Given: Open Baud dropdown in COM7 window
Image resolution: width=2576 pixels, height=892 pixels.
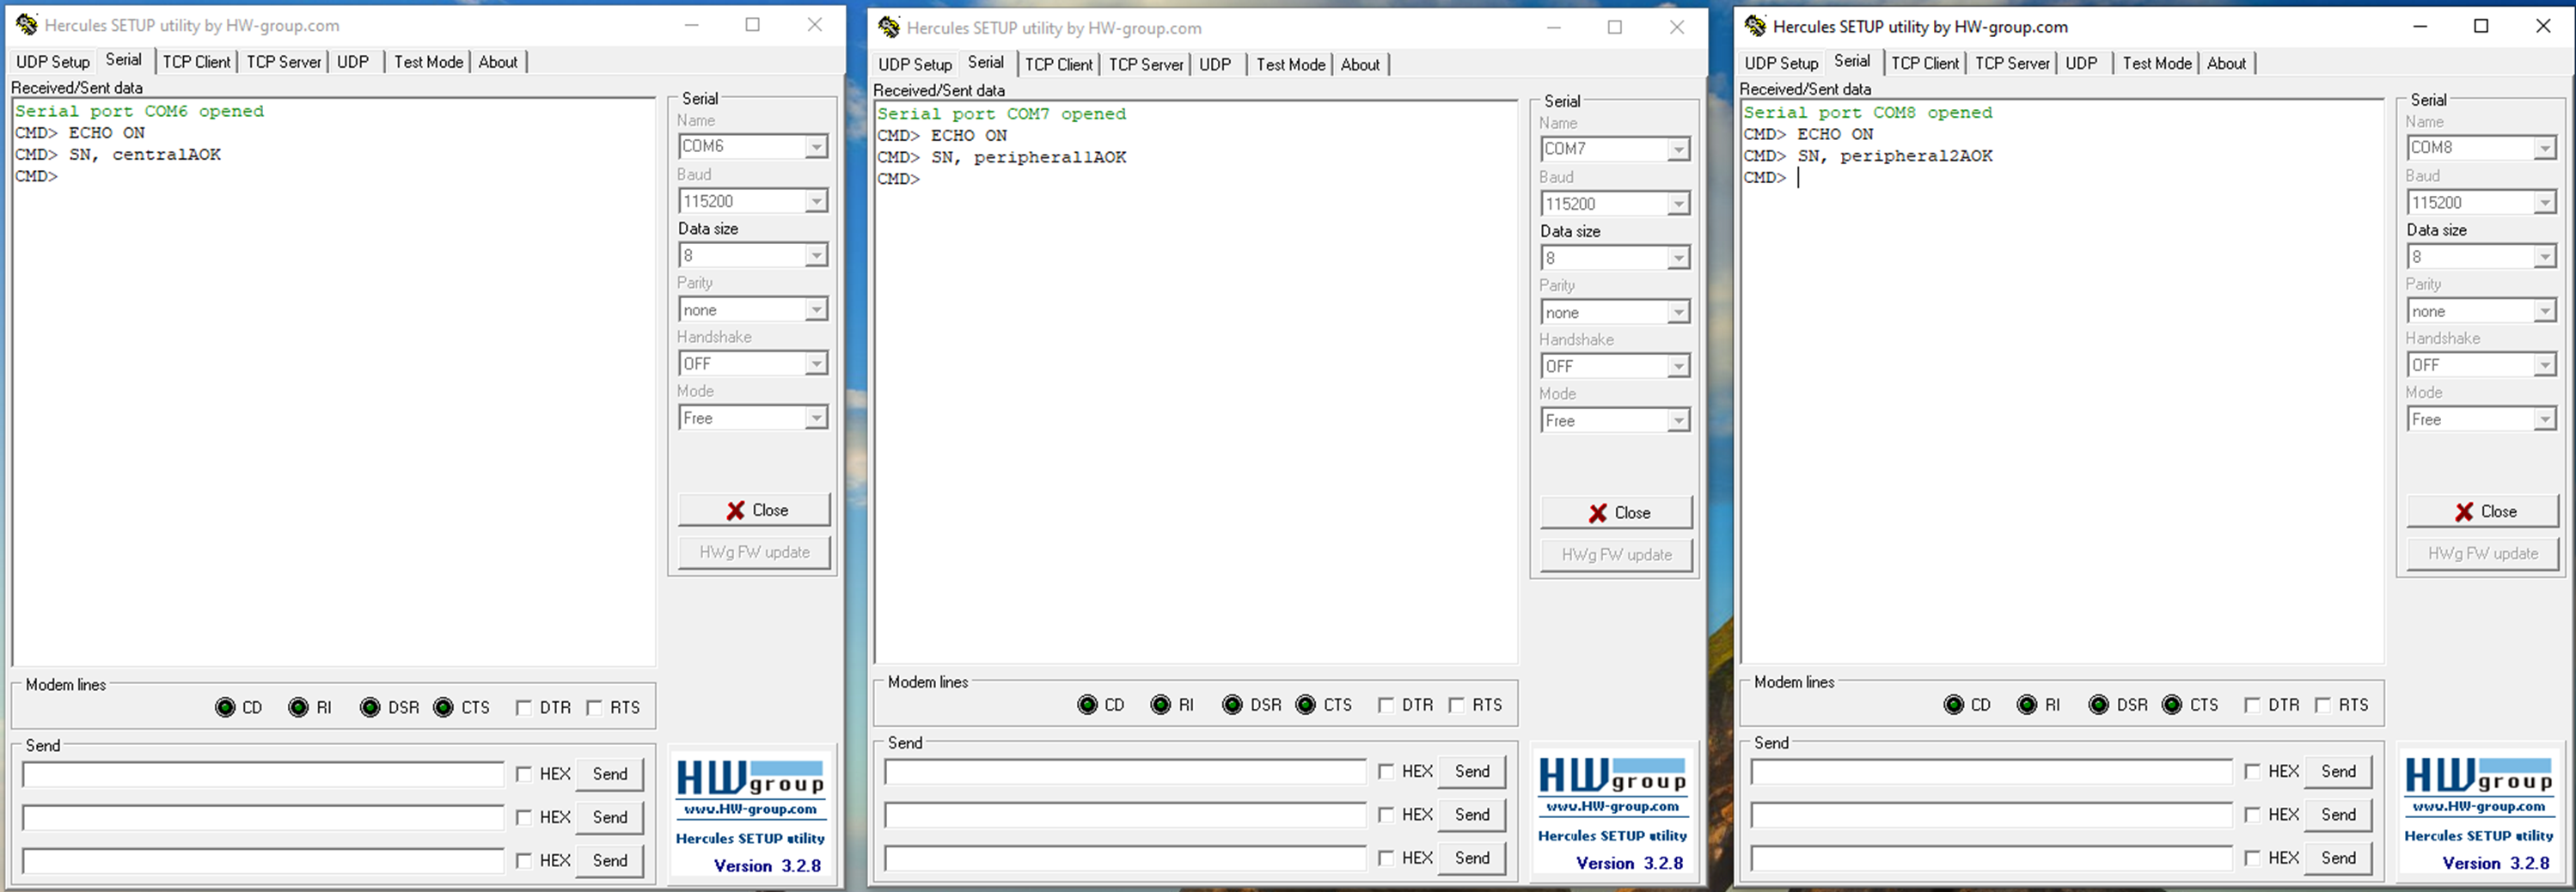Looking at the screenshot, I should pos(1678,204).
